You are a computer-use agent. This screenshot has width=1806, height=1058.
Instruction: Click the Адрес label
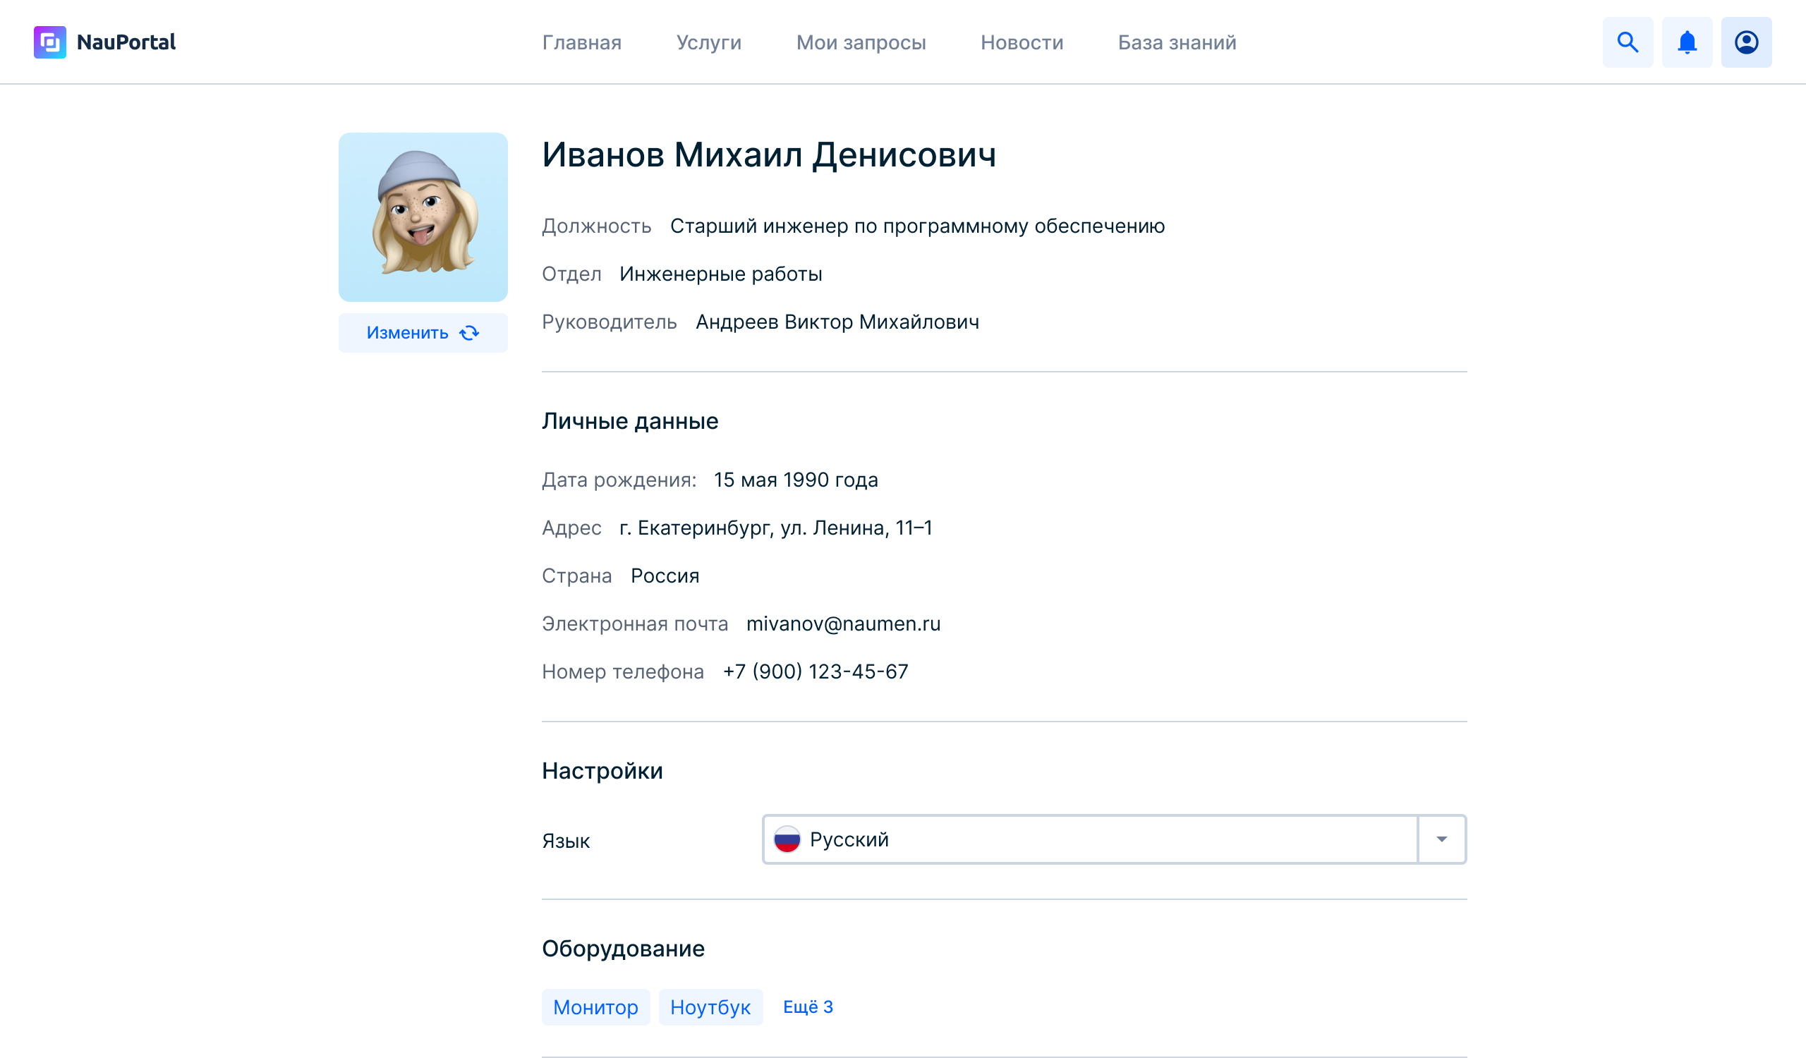tap(571, 528)
